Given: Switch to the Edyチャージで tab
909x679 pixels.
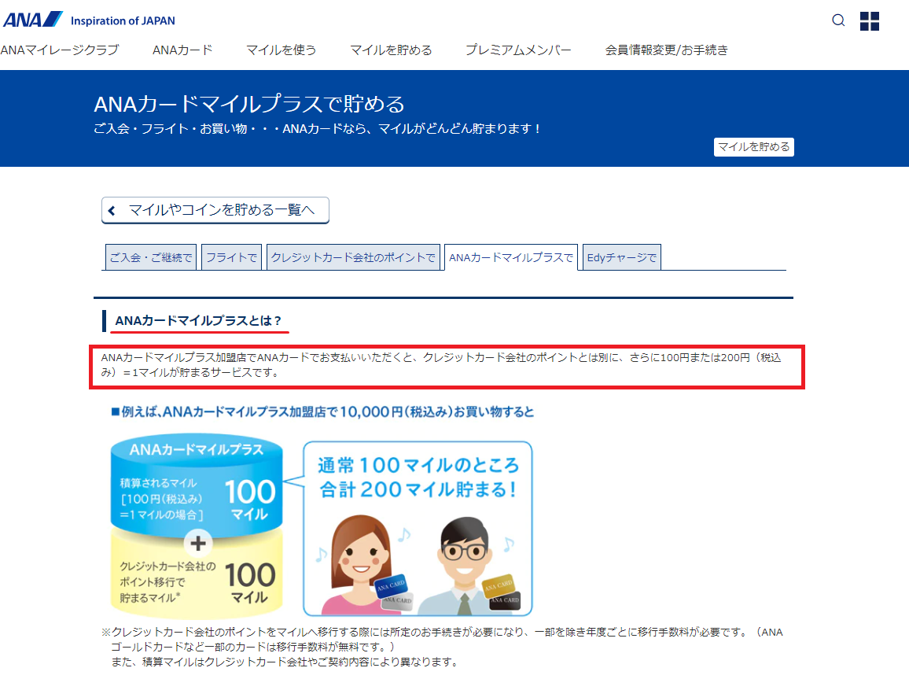Looking at the screenshot, I should [621, 257].
